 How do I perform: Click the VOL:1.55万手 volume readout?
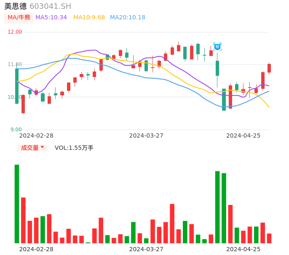[74, 148]
